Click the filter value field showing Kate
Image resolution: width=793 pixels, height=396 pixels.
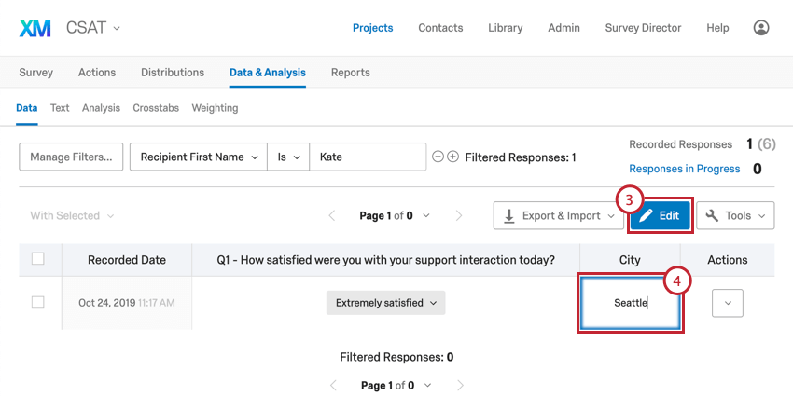368,157
